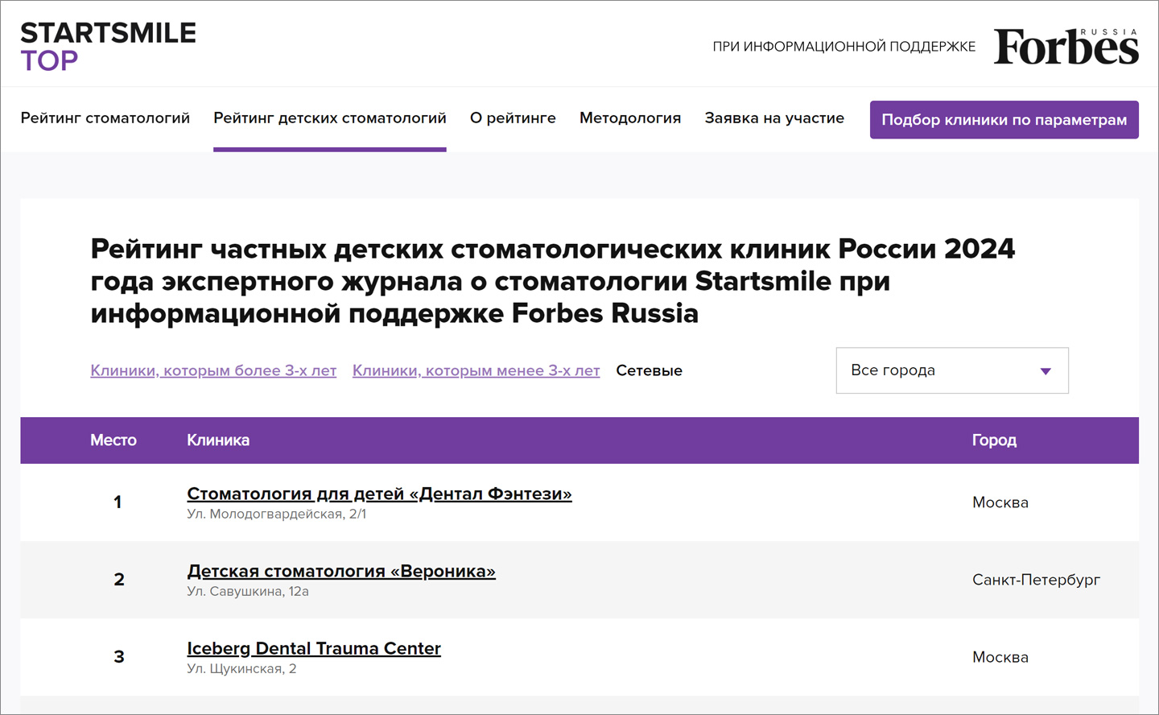Open the Методология menu item
Viewport: 1159px width, 715px height.
630,118
